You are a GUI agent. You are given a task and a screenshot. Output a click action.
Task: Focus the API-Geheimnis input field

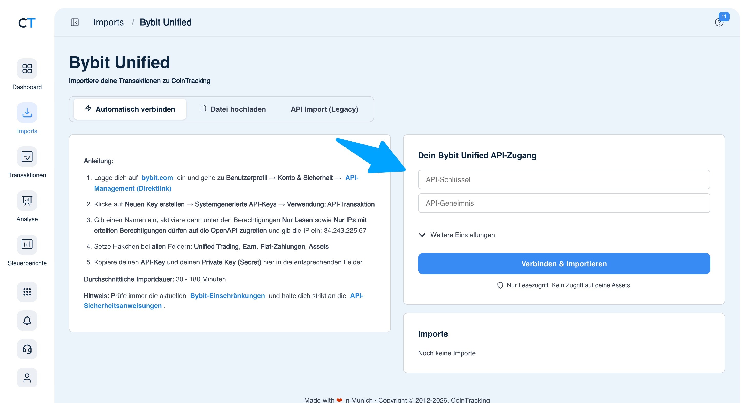[x=564, y=203]
